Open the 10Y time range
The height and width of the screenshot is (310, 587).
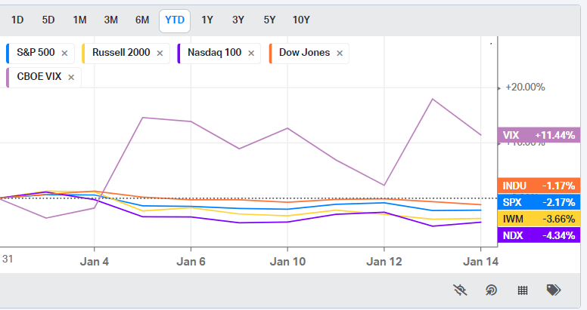coord(301,20)
